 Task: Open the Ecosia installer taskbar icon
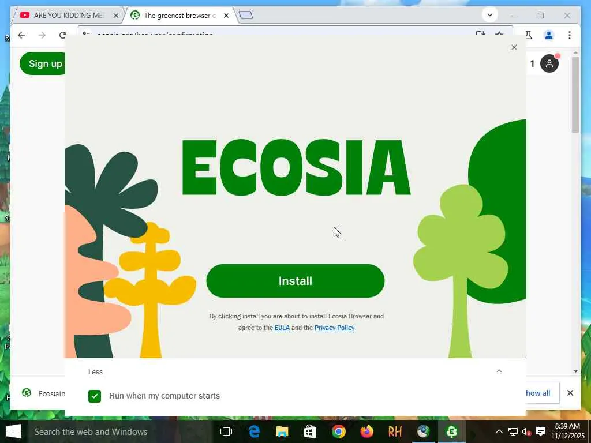pos(451,431)
